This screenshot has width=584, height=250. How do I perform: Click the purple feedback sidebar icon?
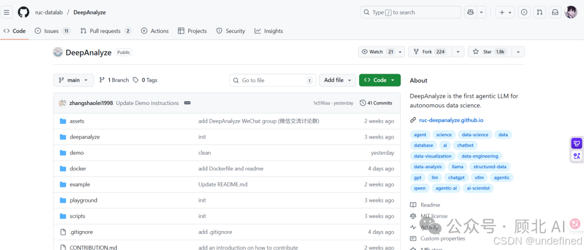click(x=576, y=143)
